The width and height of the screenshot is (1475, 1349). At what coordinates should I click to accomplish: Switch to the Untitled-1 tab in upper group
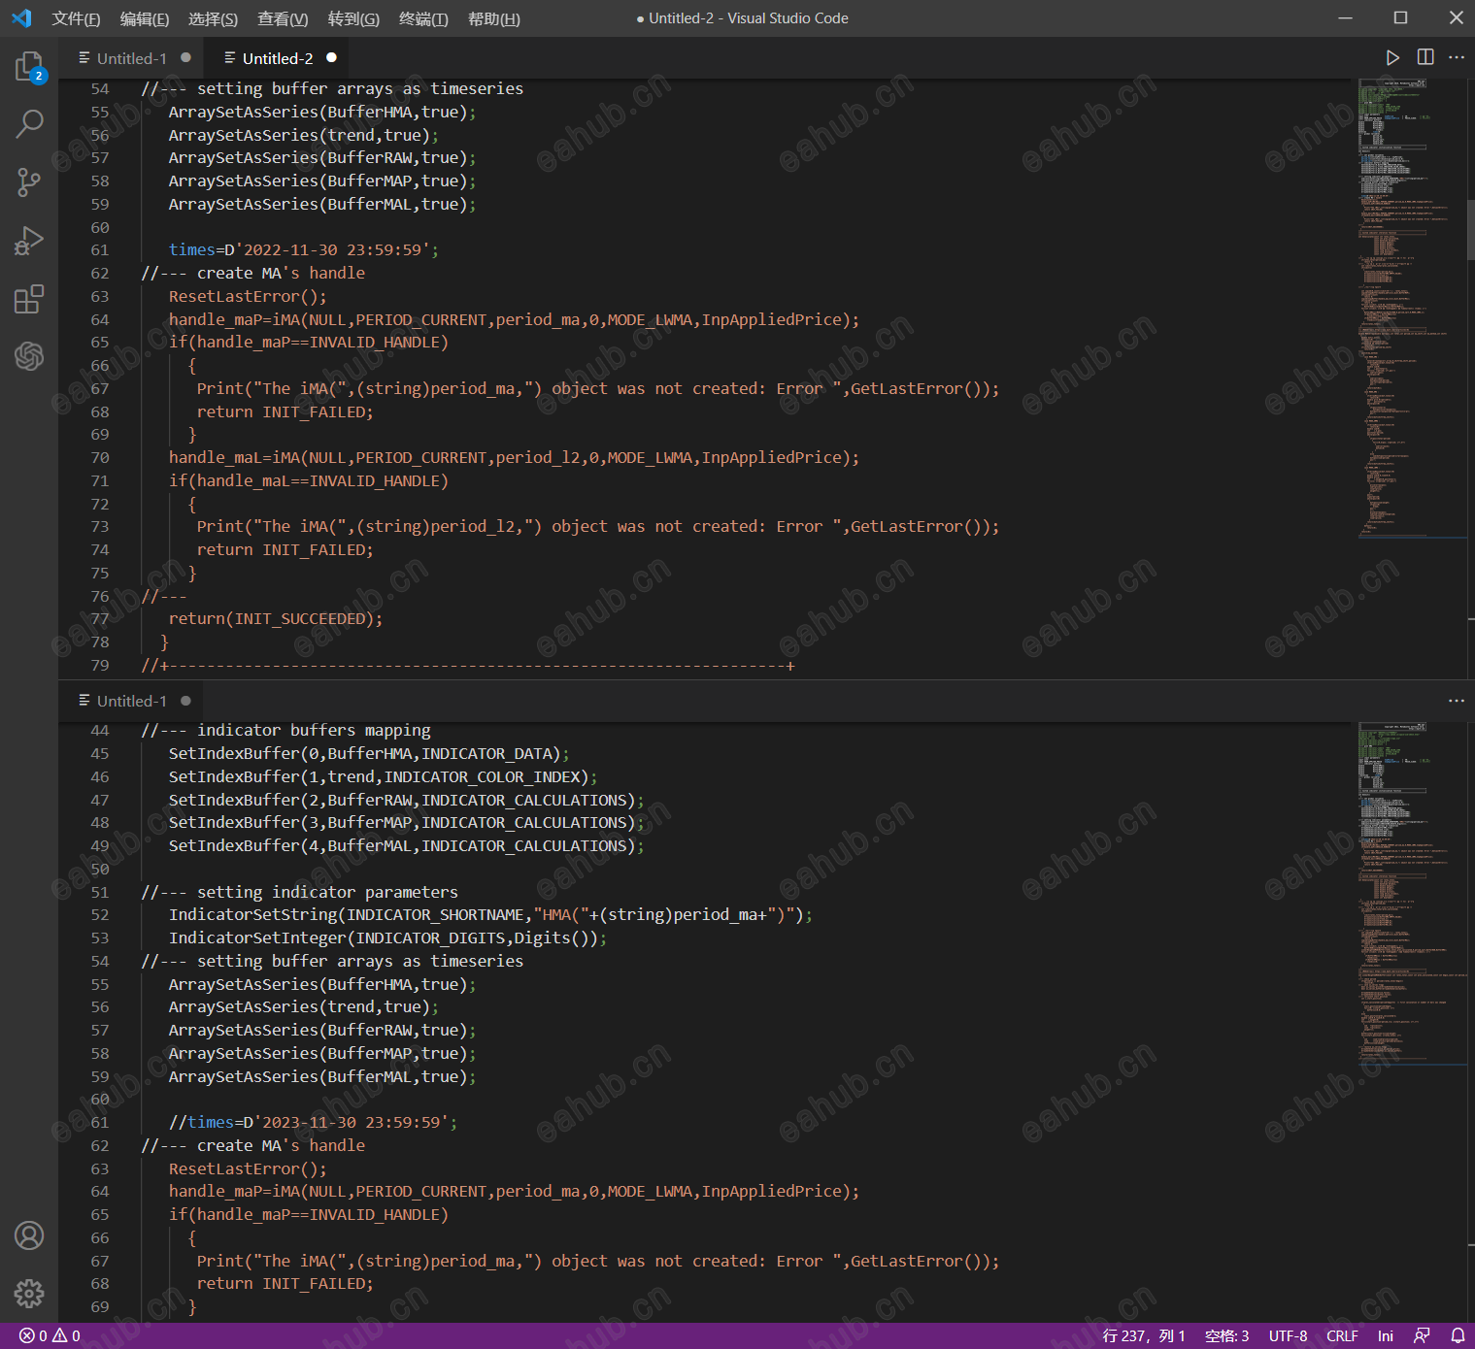[131, 58]
